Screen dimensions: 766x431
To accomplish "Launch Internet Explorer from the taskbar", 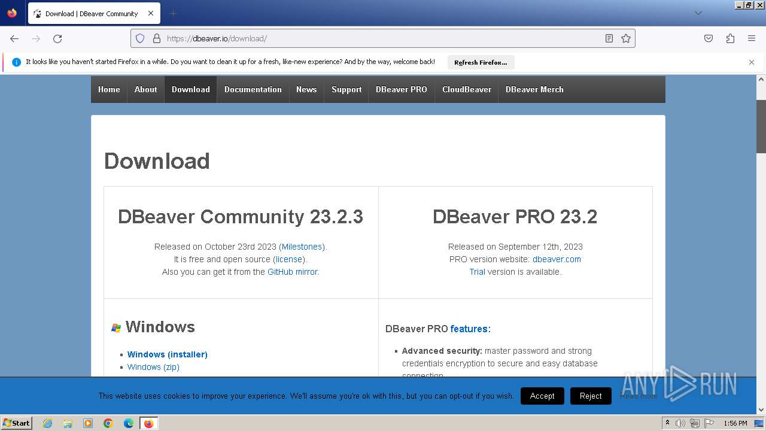I will pyautogui.click(x=47, y=423).
